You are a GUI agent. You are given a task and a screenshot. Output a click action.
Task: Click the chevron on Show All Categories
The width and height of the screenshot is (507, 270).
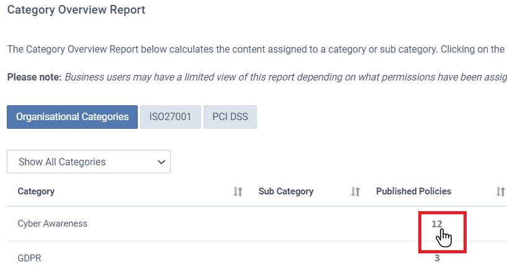[161, 162]
